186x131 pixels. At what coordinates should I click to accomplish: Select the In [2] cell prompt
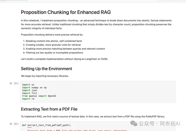[14, 124]
